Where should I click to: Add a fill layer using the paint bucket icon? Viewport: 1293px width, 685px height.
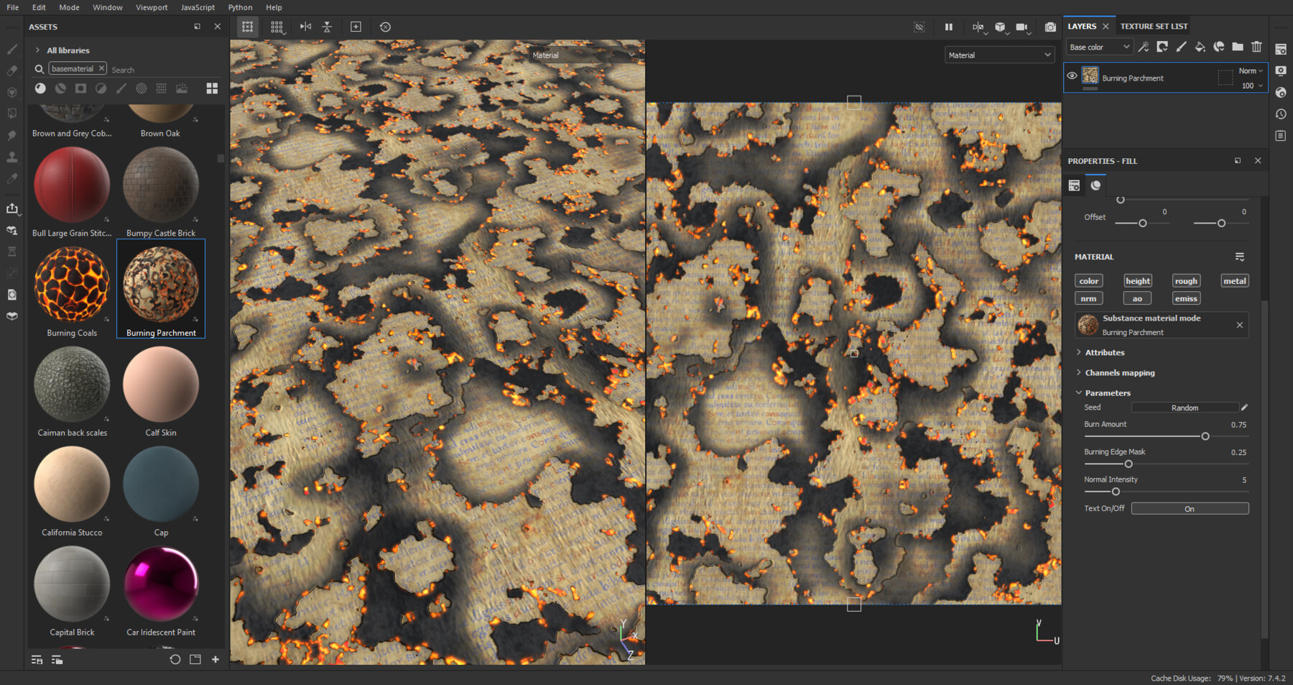pyautogui.click(x=1200, y=46)
